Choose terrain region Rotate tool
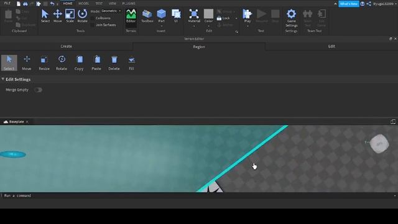The width and height of the screenshot is (398, 224). point(62,63)
